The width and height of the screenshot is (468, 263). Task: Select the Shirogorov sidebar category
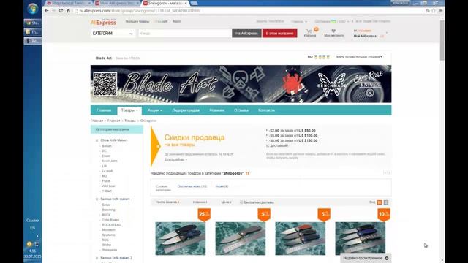109,250
